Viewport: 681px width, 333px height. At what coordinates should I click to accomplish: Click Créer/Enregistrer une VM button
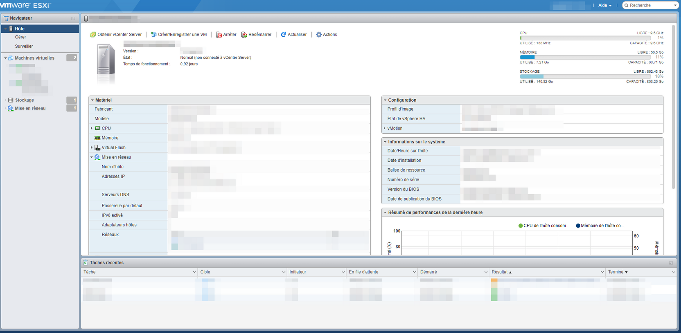pos(179,35)
